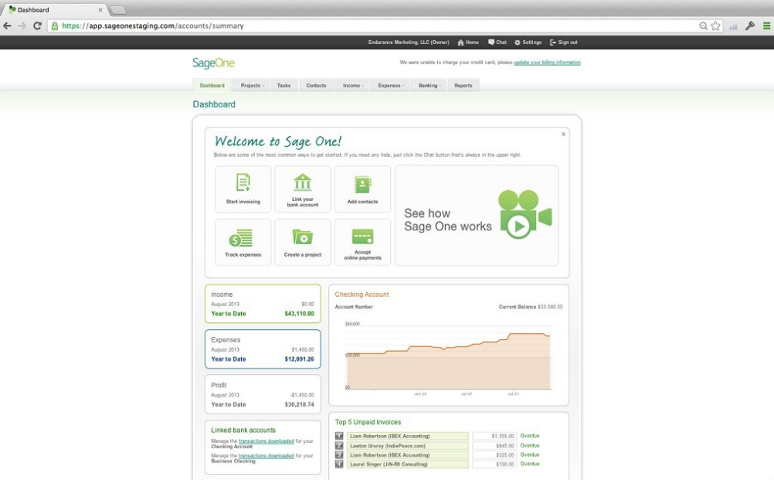Click the Checking Account heading link
The width and height of the screenshot is (774, 480).
(362, 294)
